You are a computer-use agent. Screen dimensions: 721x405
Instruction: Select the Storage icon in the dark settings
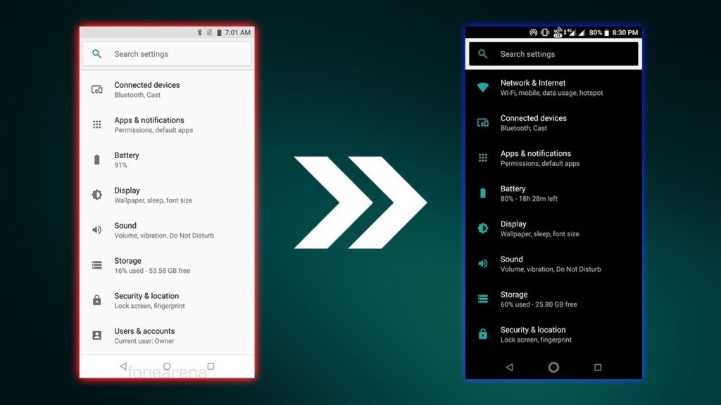click(x=482, y=298)
